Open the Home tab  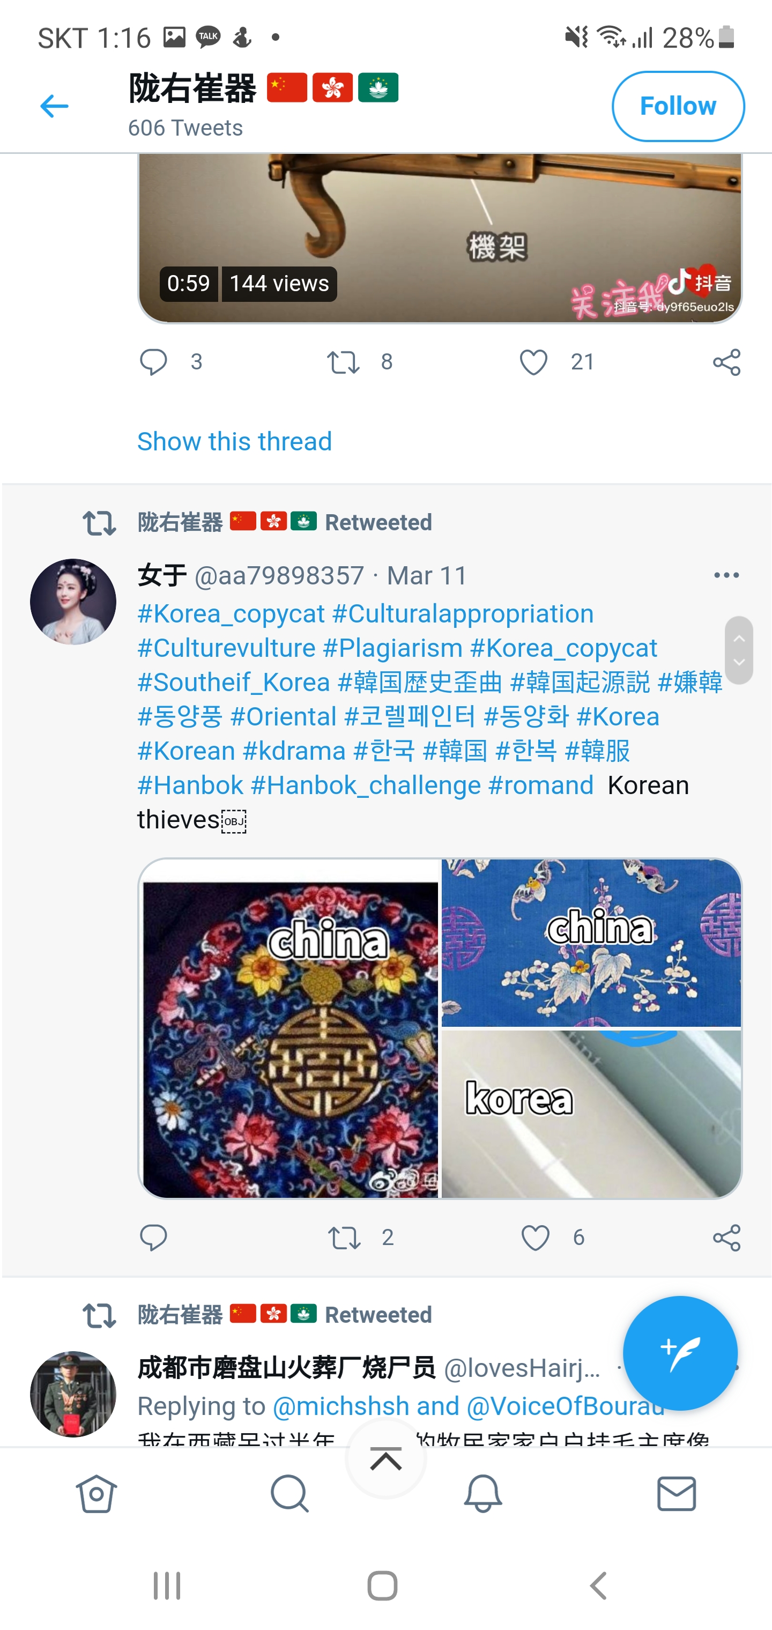pyautogui.click(x=96, y=1493)
